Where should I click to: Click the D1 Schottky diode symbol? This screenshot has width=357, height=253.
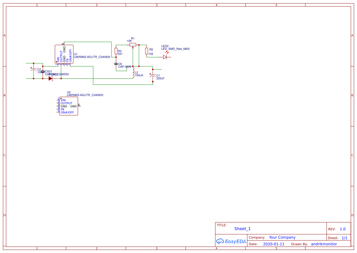(50, 78)
